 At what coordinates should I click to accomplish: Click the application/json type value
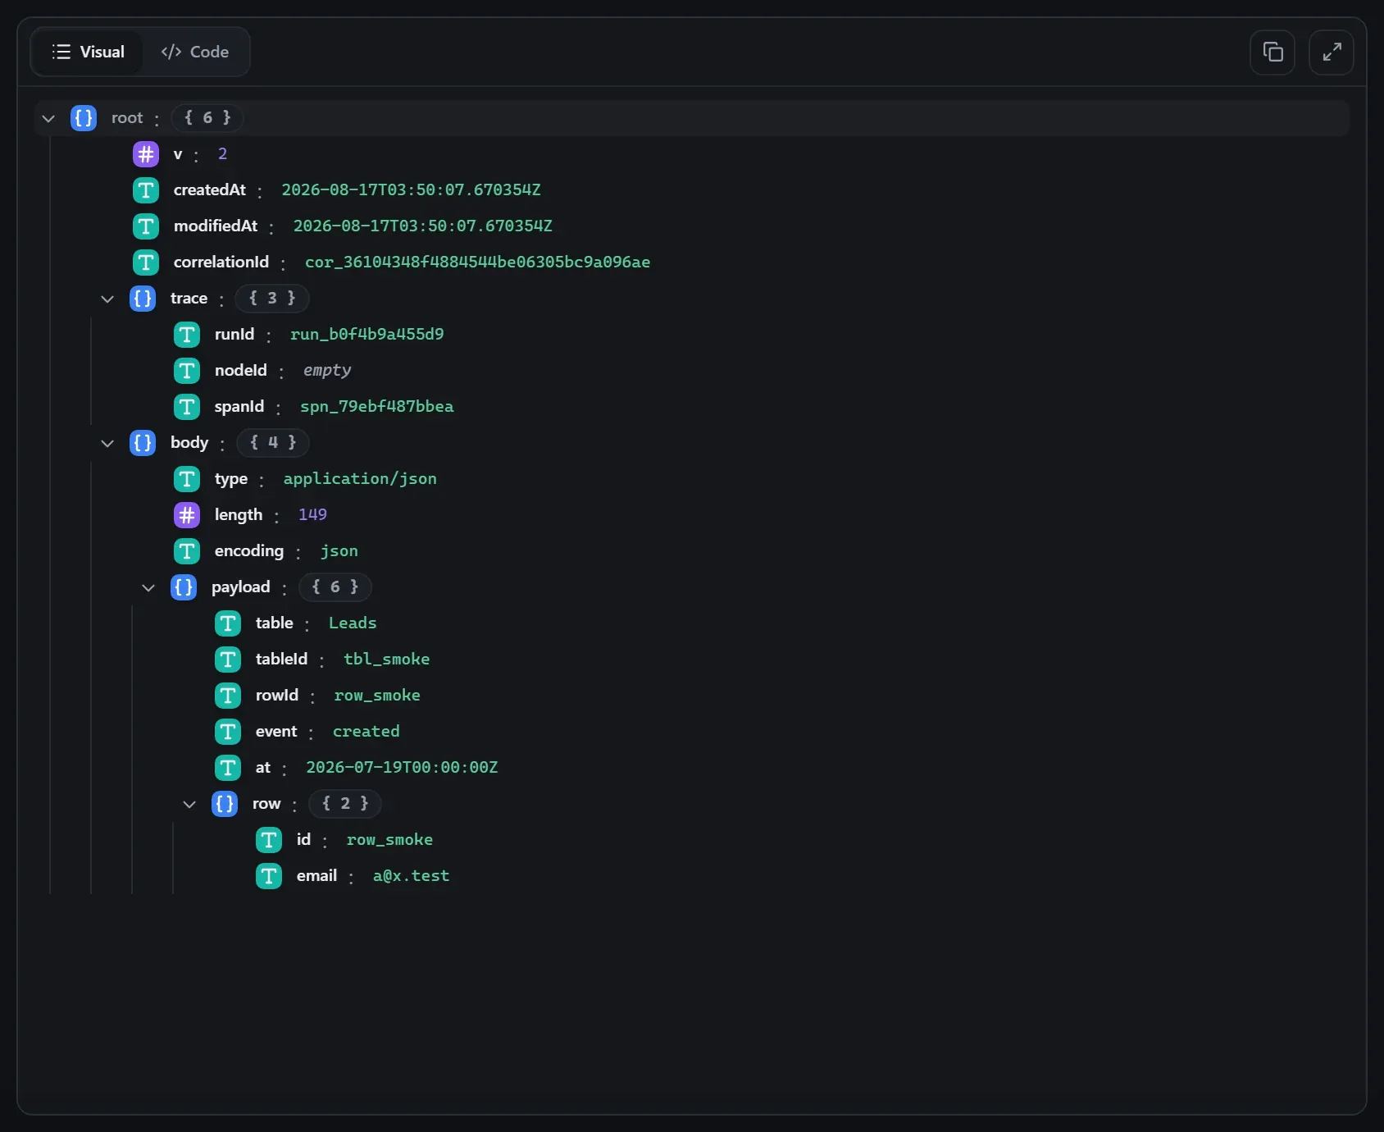click(360, 479)
